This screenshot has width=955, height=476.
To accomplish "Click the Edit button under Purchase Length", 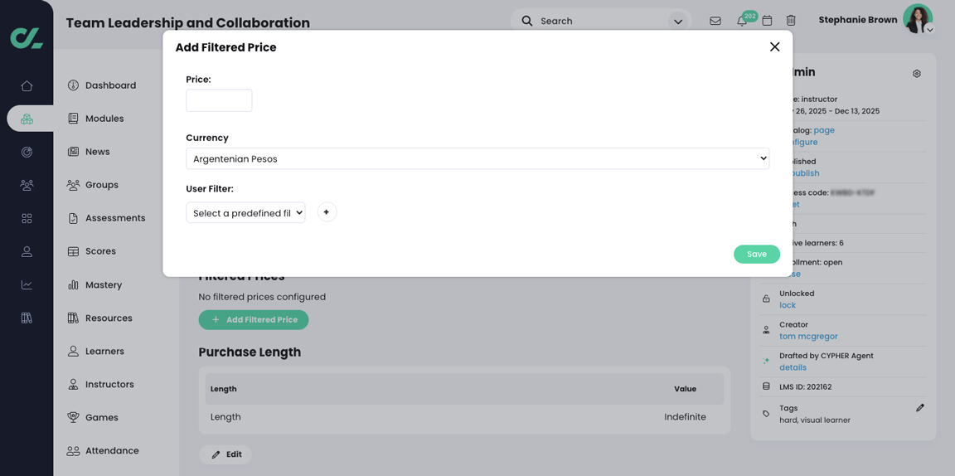I will click(225, 454).
